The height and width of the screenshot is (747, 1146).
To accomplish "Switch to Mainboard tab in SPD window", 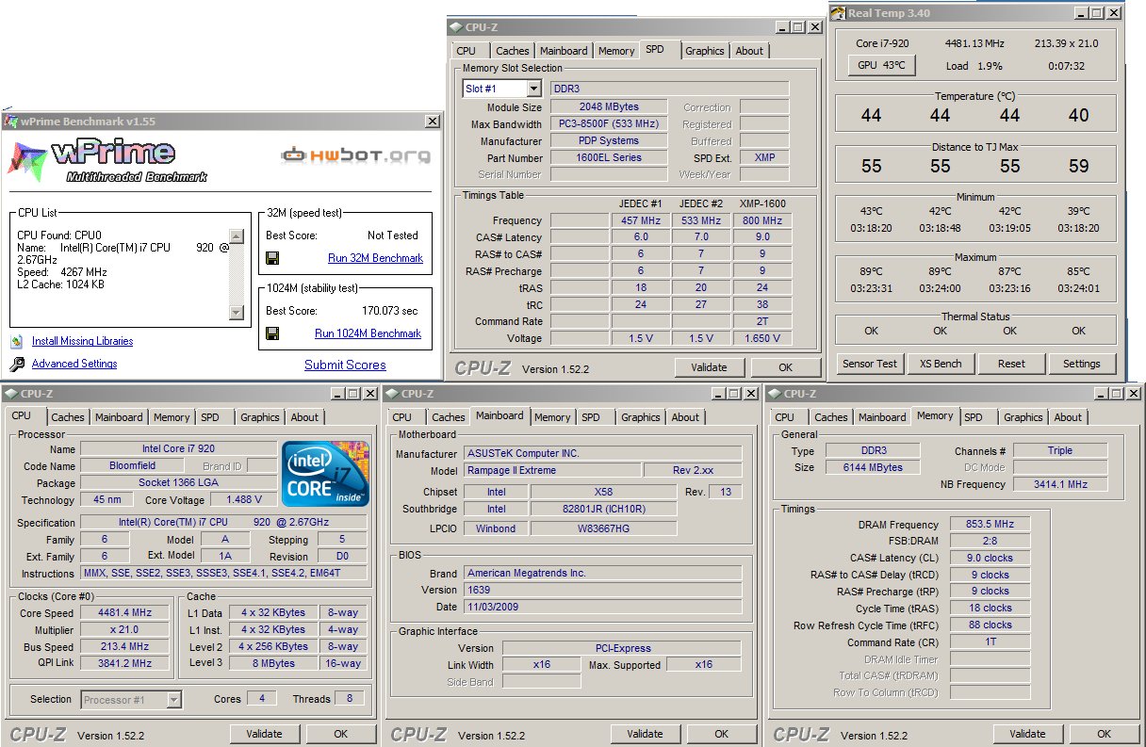I will click(564, 51).
